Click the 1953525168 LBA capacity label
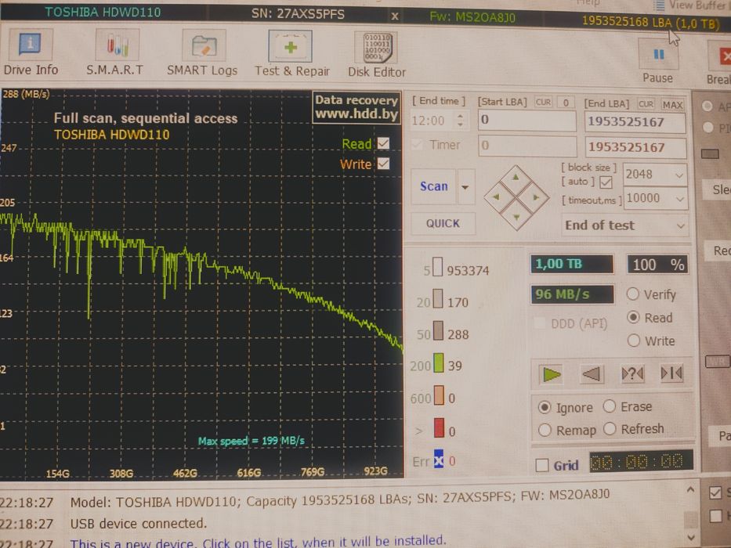Screen dimensions: 731x548 [x=651, y=22]
